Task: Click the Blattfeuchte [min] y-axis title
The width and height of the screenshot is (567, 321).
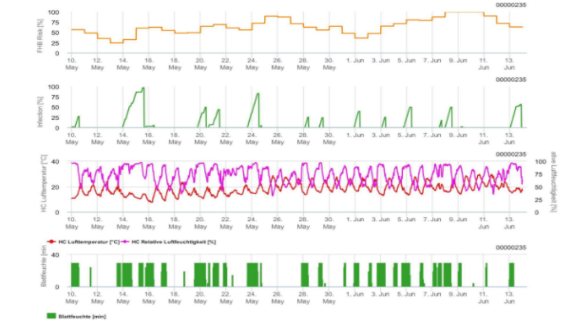Action: (x=44, y=270)
